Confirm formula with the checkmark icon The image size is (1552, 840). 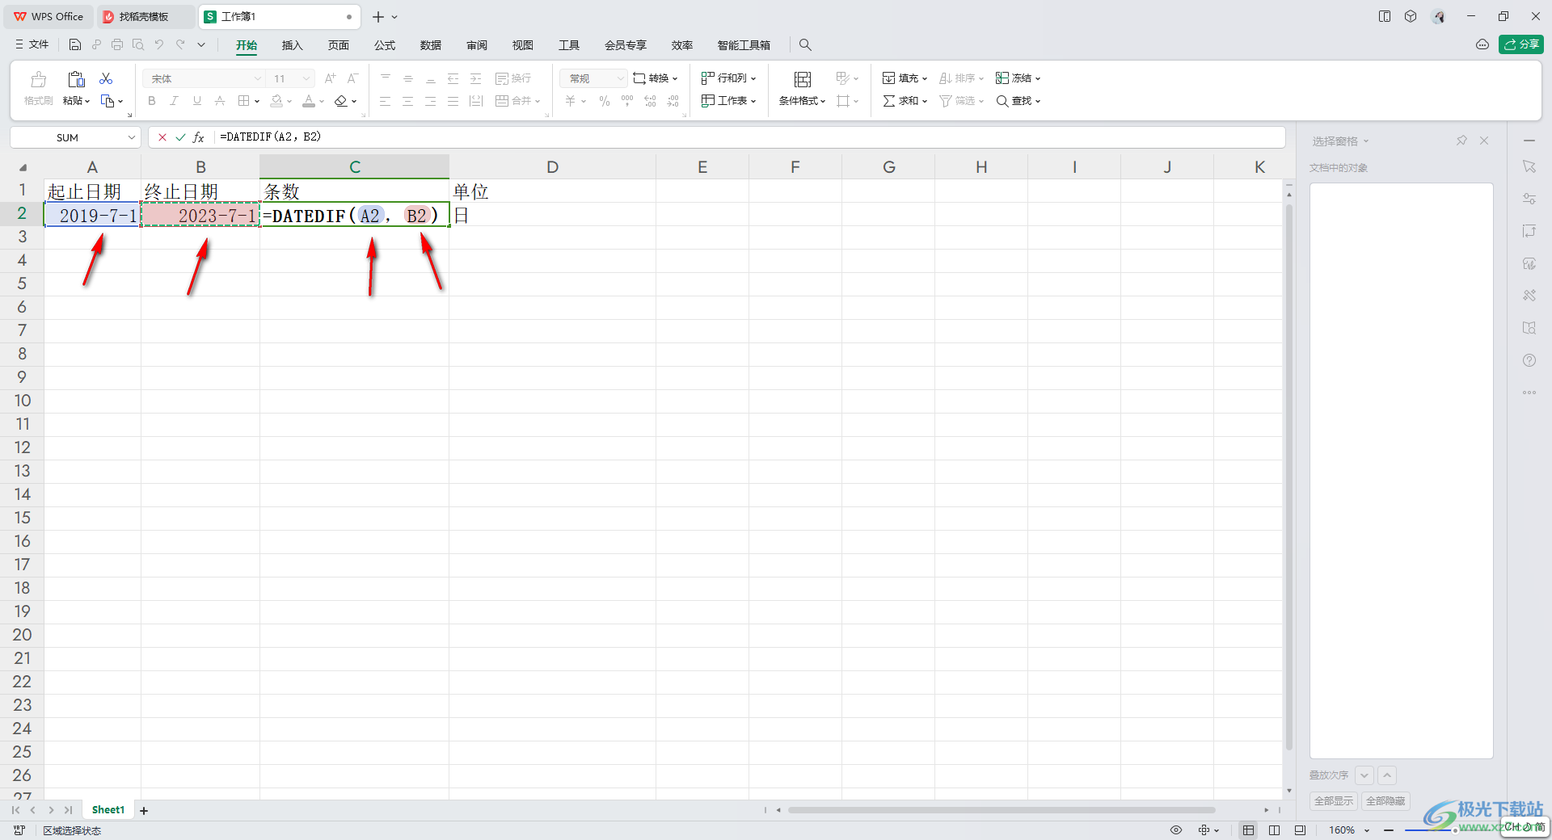point(180,137)
